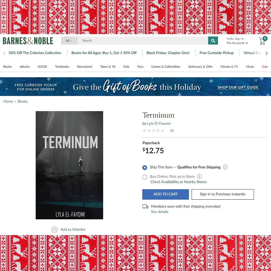271x271 pixels.
Task: Click the heart wishlist icon
Action: pos(54,230)
